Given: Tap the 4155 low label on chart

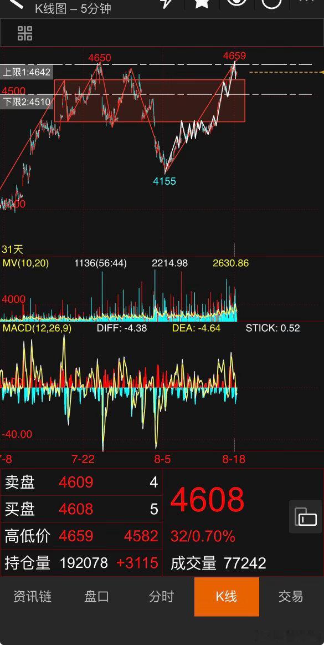Looking at the screenshot, I should point(164,181).
